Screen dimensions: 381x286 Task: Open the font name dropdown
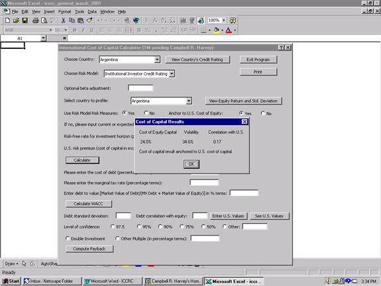pos(51,30)
